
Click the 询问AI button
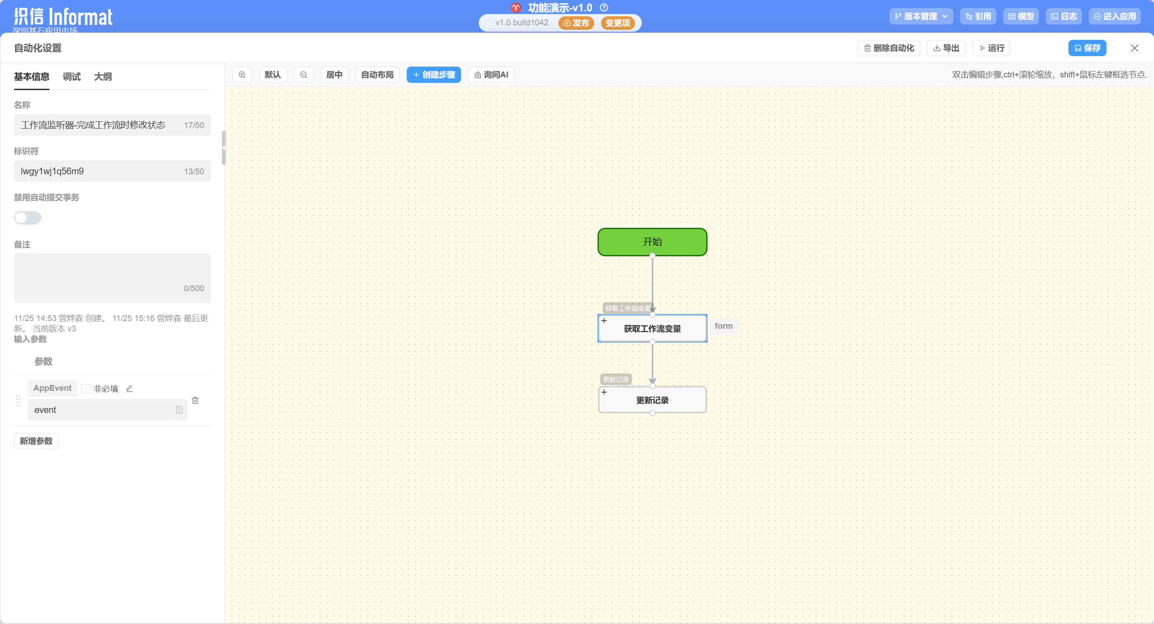pyautogui.click(x=491, y=75)
